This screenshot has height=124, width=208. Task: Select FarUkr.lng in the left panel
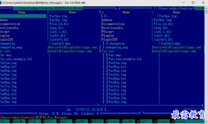coord(58,20)
